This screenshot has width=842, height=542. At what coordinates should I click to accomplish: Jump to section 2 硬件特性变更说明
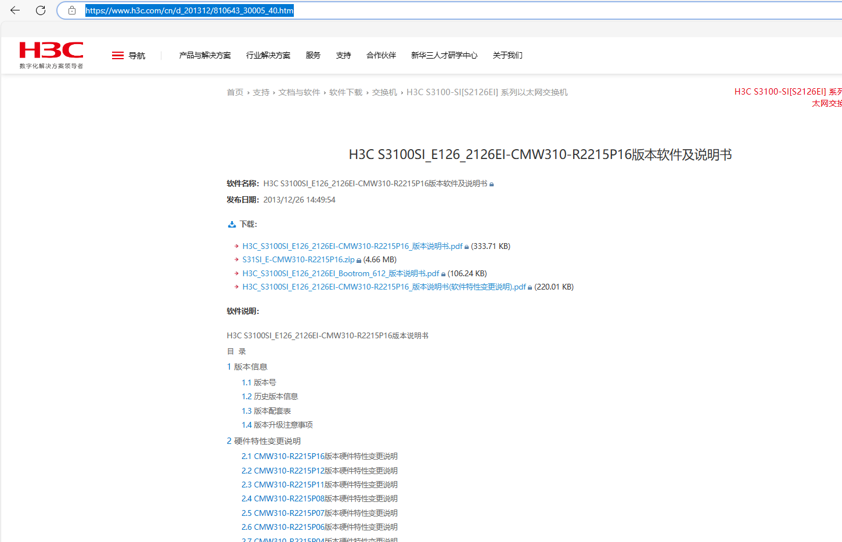coord(264,442)
